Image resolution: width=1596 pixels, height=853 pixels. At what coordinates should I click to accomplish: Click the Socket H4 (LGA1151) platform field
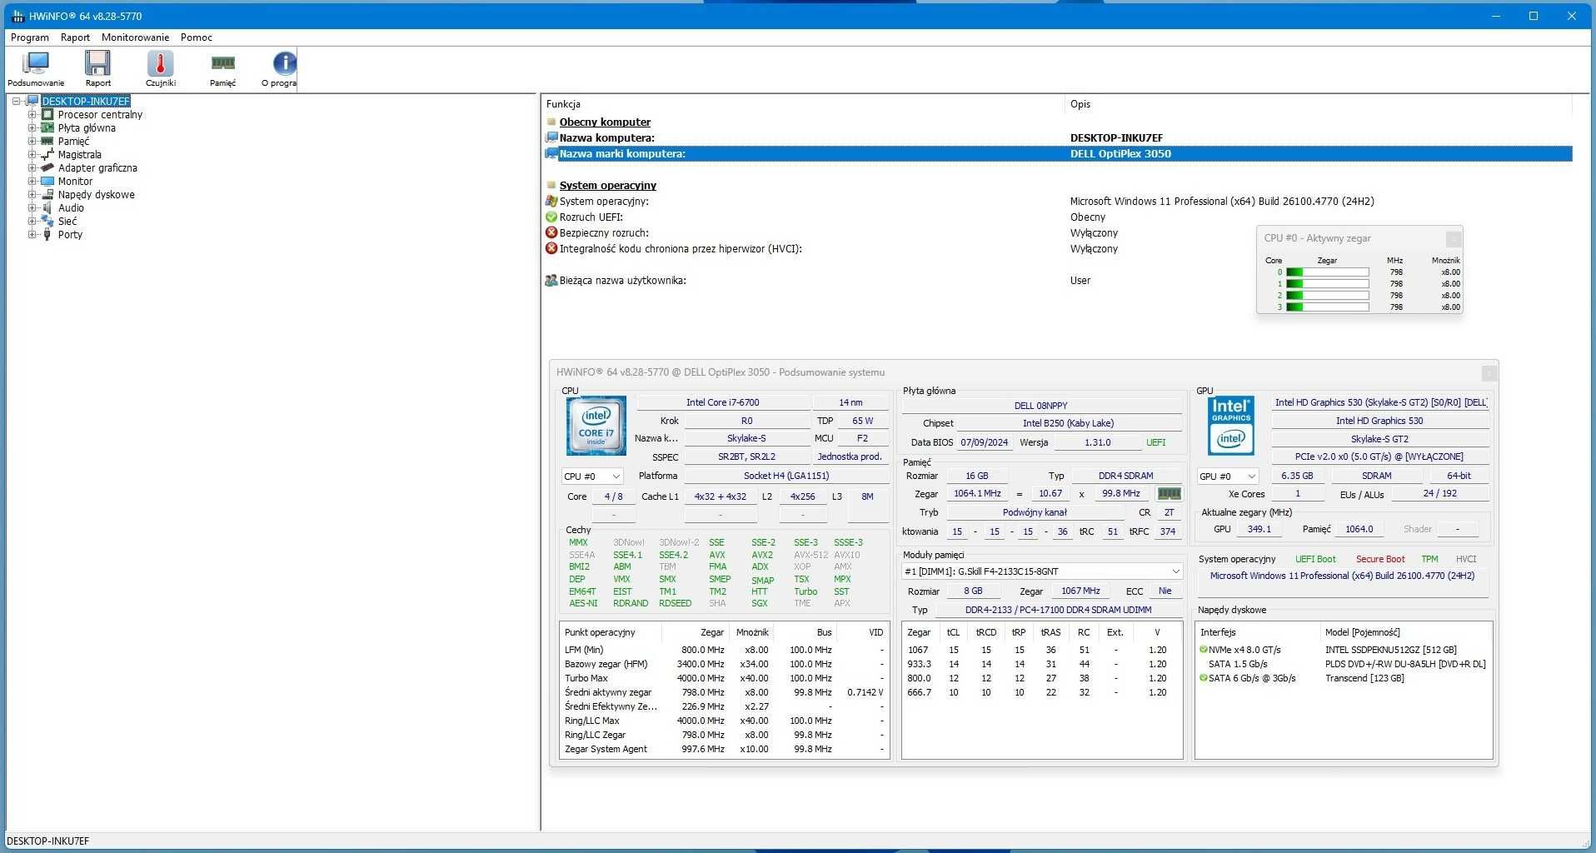pyautogui.click(x=786, y=476)
